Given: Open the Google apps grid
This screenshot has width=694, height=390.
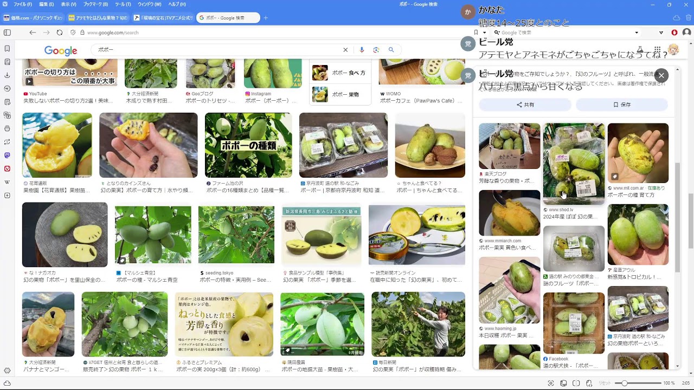Looking at the screenshot, I should pos(657,50).
